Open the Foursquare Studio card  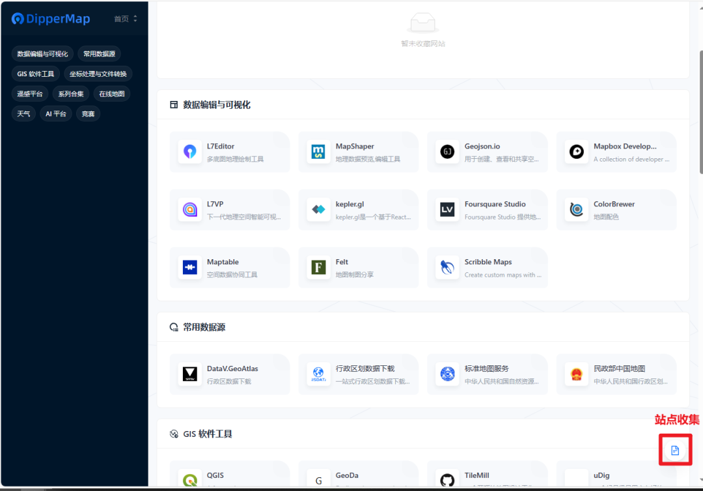pos(487,210)
